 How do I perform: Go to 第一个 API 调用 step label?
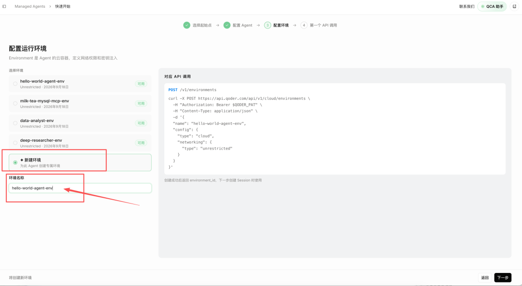323,25
